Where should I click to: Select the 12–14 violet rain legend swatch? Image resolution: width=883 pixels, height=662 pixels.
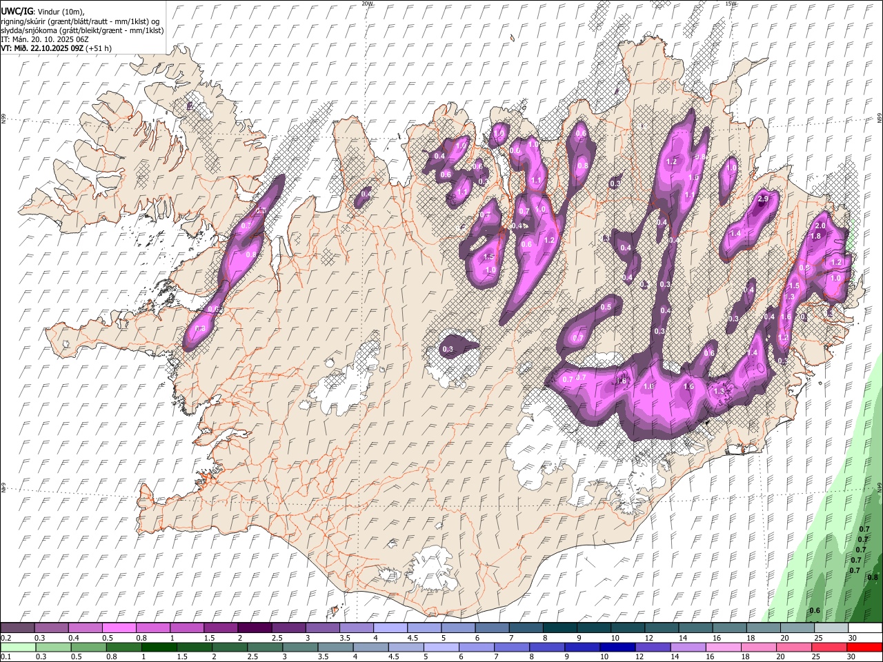653,648
